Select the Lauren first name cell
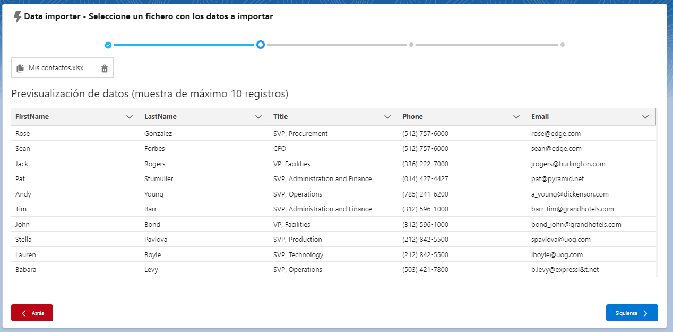Screen dimensions: 673x332 point(75,255)
